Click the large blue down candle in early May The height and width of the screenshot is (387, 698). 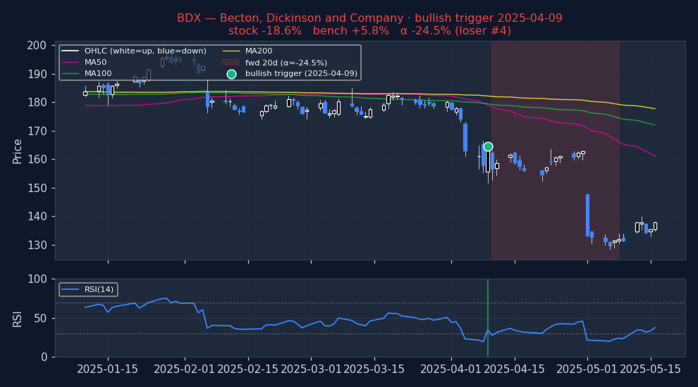587,215
